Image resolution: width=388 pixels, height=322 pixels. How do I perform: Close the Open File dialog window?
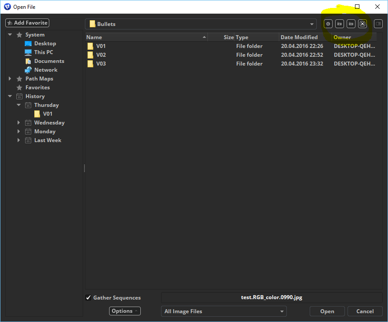pyautogui.click(x=377, y=7)
